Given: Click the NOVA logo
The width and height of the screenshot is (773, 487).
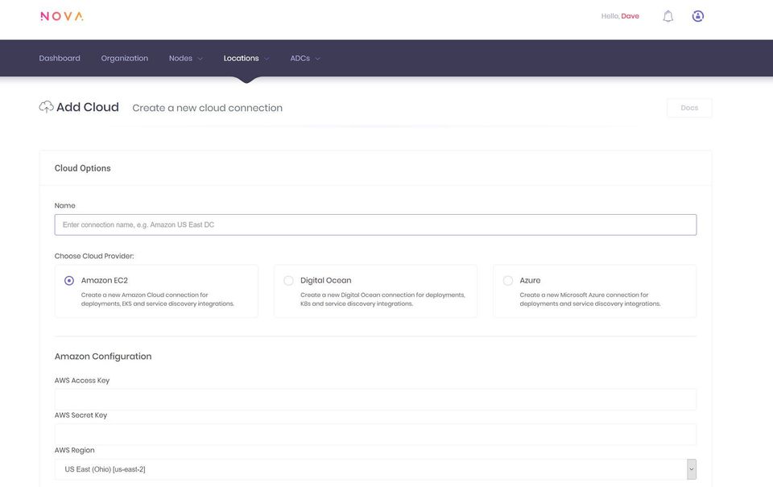Looking at the screenshot, I should click(x=62, y=16).
